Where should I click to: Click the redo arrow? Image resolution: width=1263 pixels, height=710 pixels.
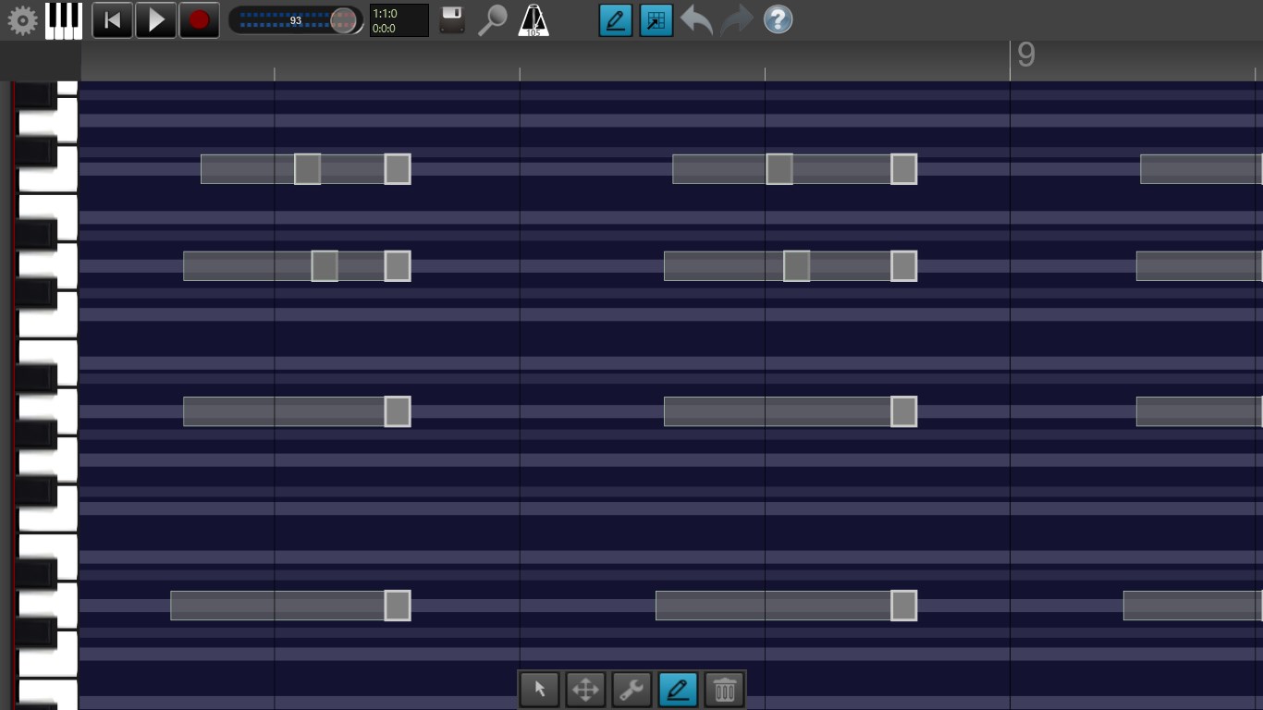click(736, 19)
